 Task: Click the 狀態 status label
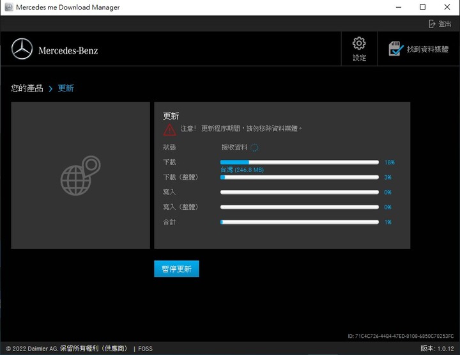point(169,147)
